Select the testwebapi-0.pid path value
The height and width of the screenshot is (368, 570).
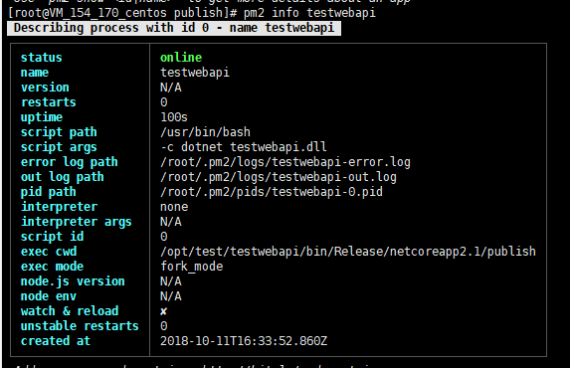pos(272,192)
